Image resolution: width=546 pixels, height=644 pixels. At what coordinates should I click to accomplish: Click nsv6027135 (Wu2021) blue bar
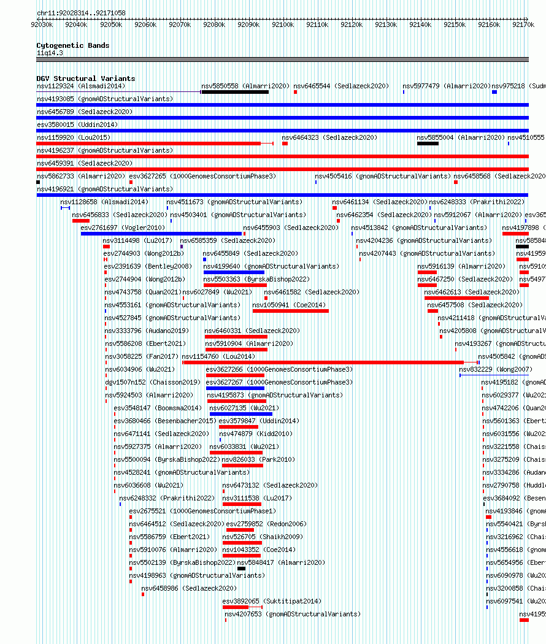click(240, 414)
